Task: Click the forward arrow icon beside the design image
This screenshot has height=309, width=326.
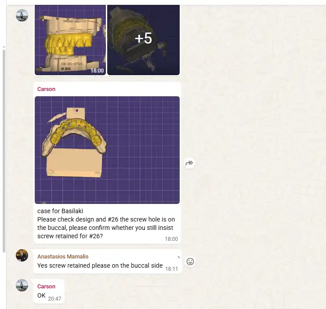Action: 189,163
